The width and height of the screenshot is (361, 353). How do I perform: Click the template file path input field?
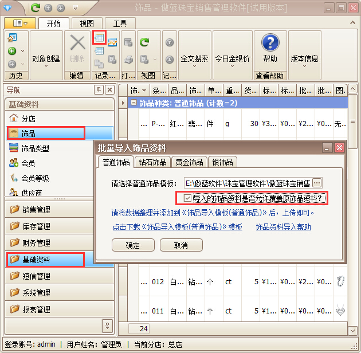(247, 183)
